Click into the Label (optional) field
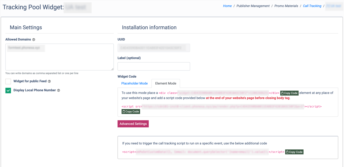344x167 pixels. [154, 66]
